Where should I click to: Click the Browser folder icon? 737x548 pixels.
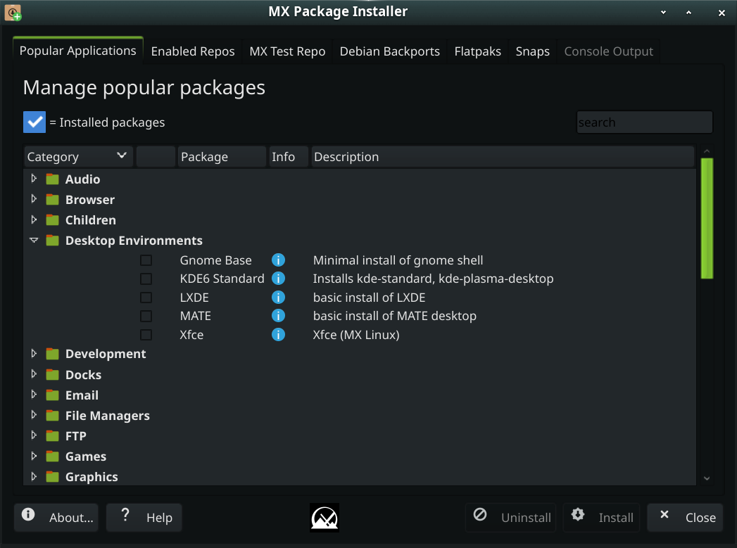[x=53, y=200]
